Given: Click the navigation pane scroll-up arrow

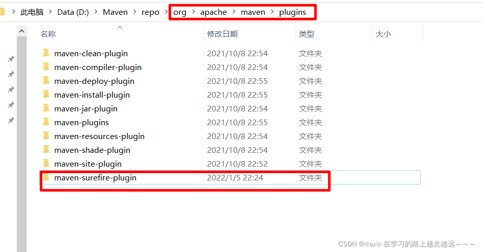Looking at the screenshot, I should tap(21, 31).
